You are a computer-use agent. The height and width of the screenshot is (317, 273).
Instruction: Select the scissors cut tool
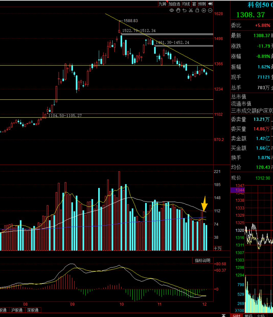(191, 10)
